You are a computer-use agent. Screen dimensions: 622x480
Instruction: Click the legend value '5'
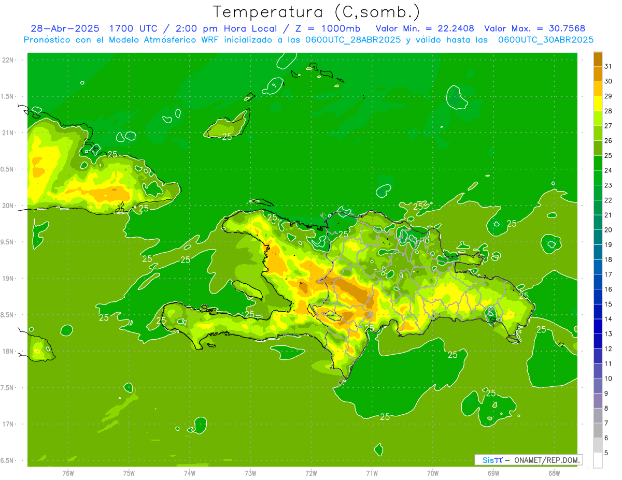[606, 453]
